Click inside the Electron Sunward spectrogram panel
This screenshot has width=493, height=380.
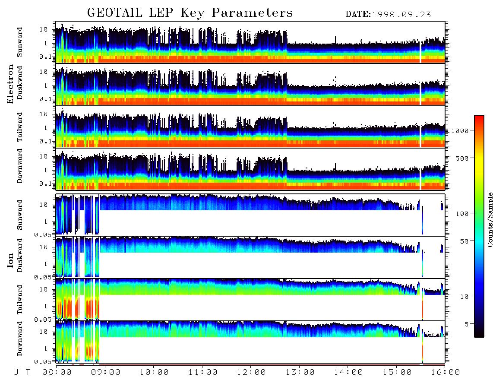250,42
